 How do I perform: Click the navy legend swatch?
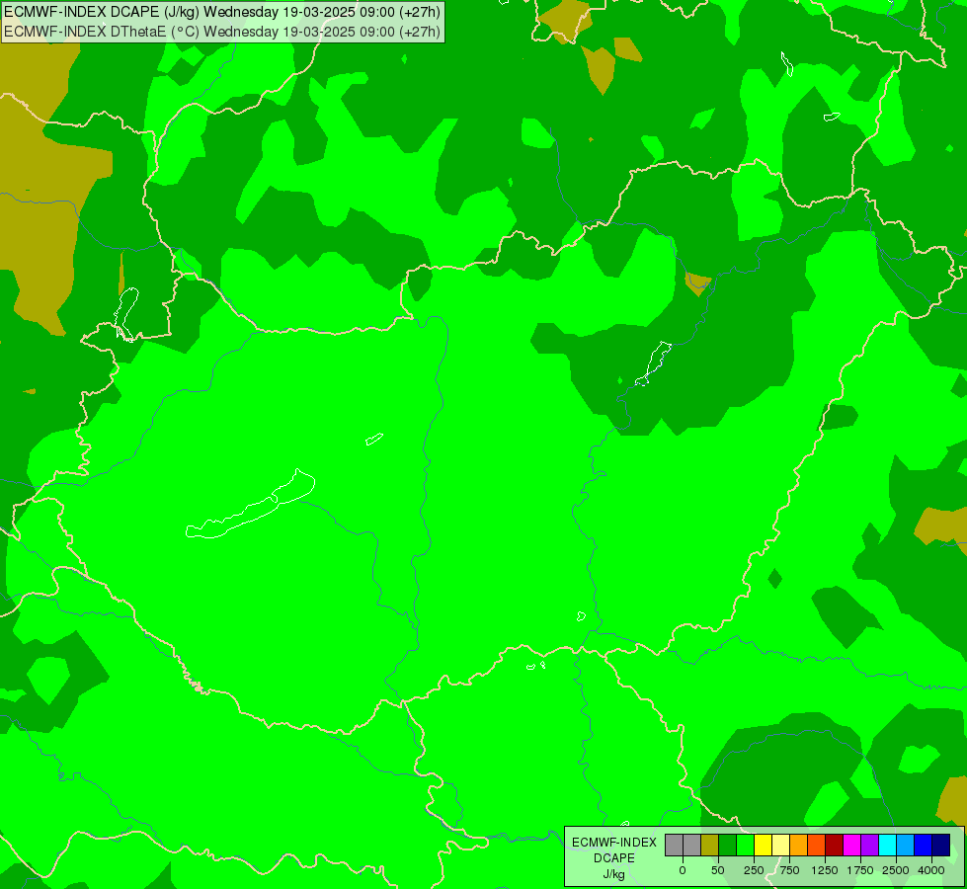(x=941, y=846)
